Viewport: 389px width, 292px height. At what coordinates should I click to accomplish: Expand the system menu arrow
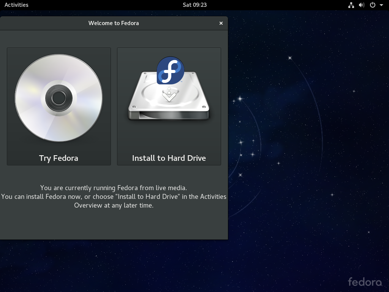pyautogui.click(x=381, y=5)
